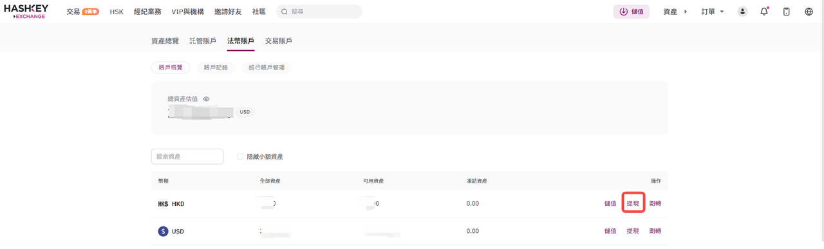Enable the 隱藏小額資產 checkbox
This screenshot has width=824, height=249.
coord(241,156)
